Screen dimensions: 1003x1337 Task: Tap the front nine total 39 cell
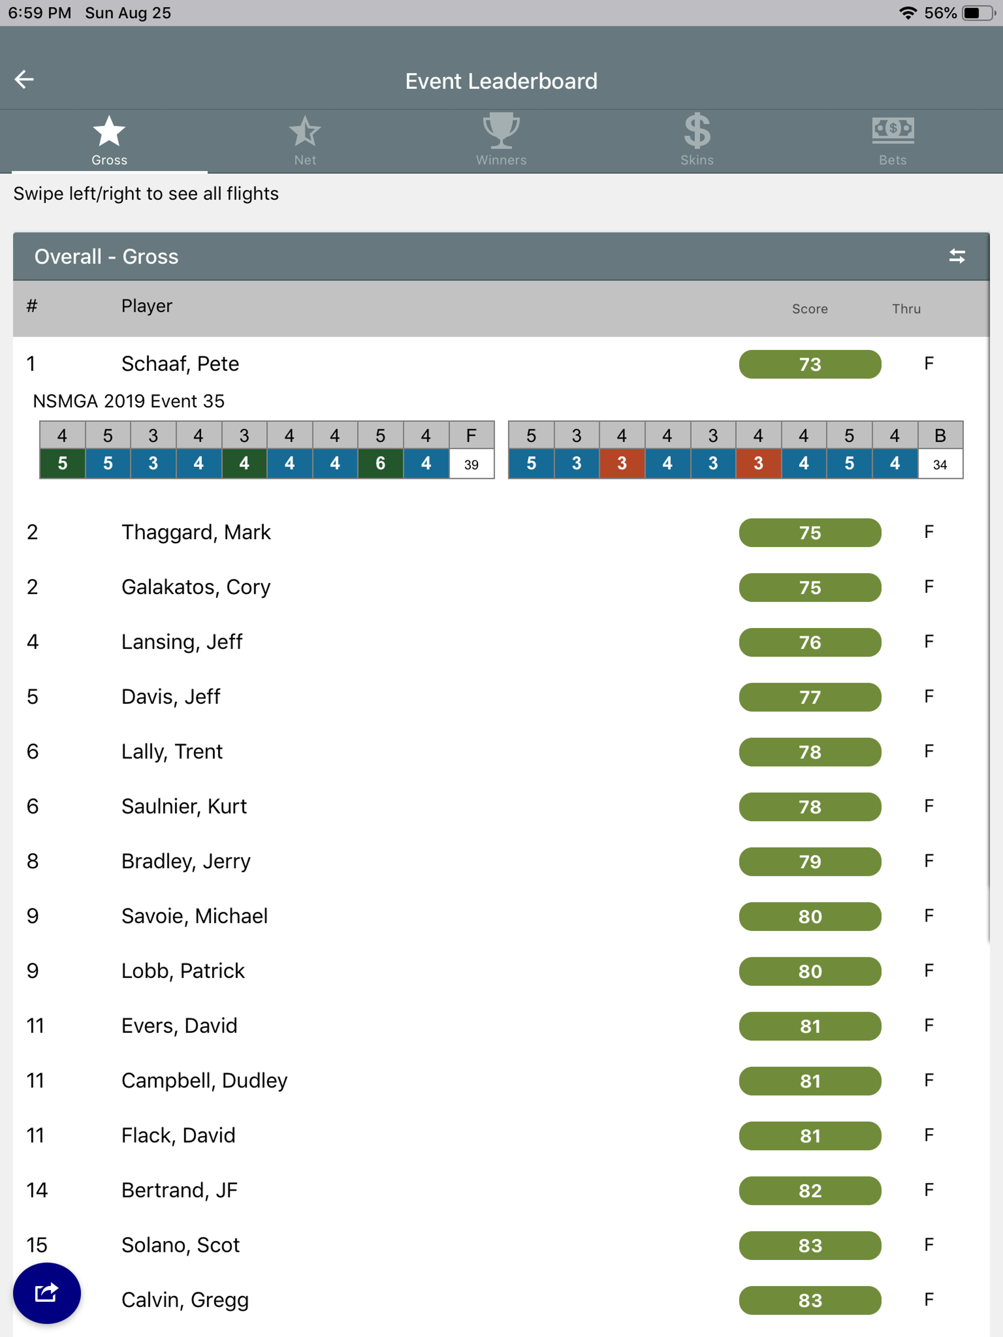click(471, 464)
